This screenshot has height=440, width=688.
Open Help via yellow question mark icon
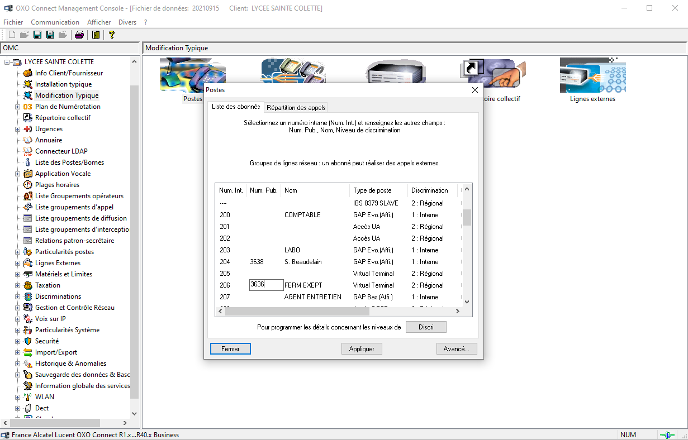click(112, 35)
